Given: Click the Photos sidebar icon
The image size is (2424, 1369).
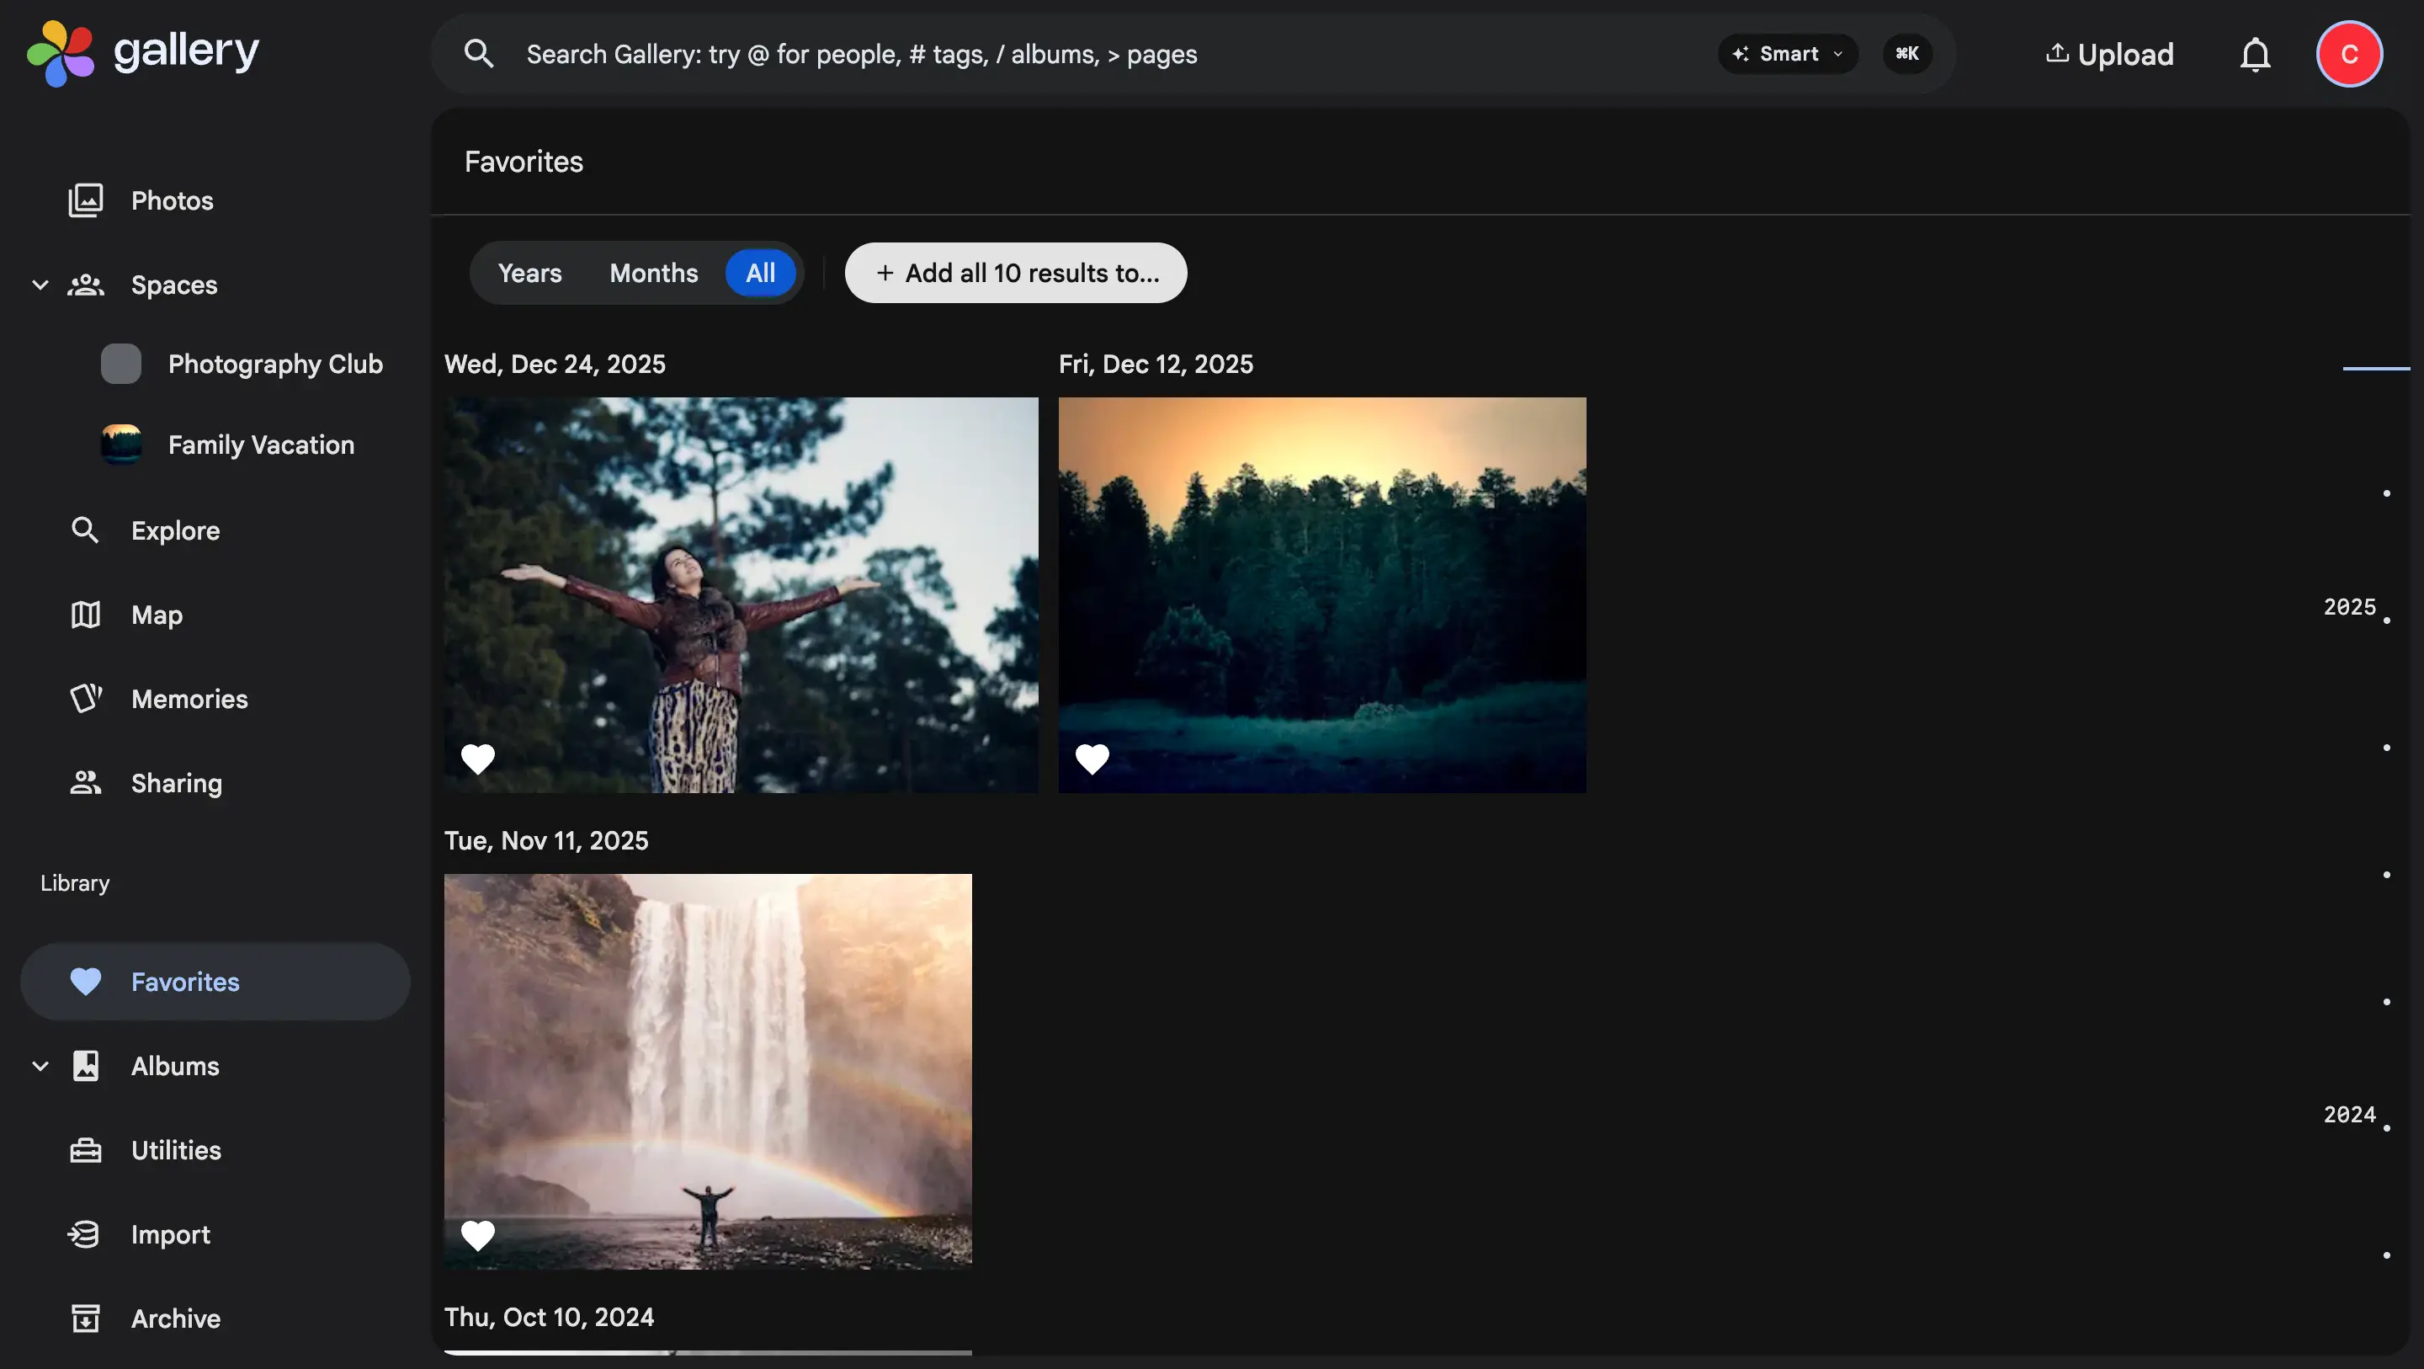Looking at the screenshot, I should pyautogui.click(x=86, y=200).
